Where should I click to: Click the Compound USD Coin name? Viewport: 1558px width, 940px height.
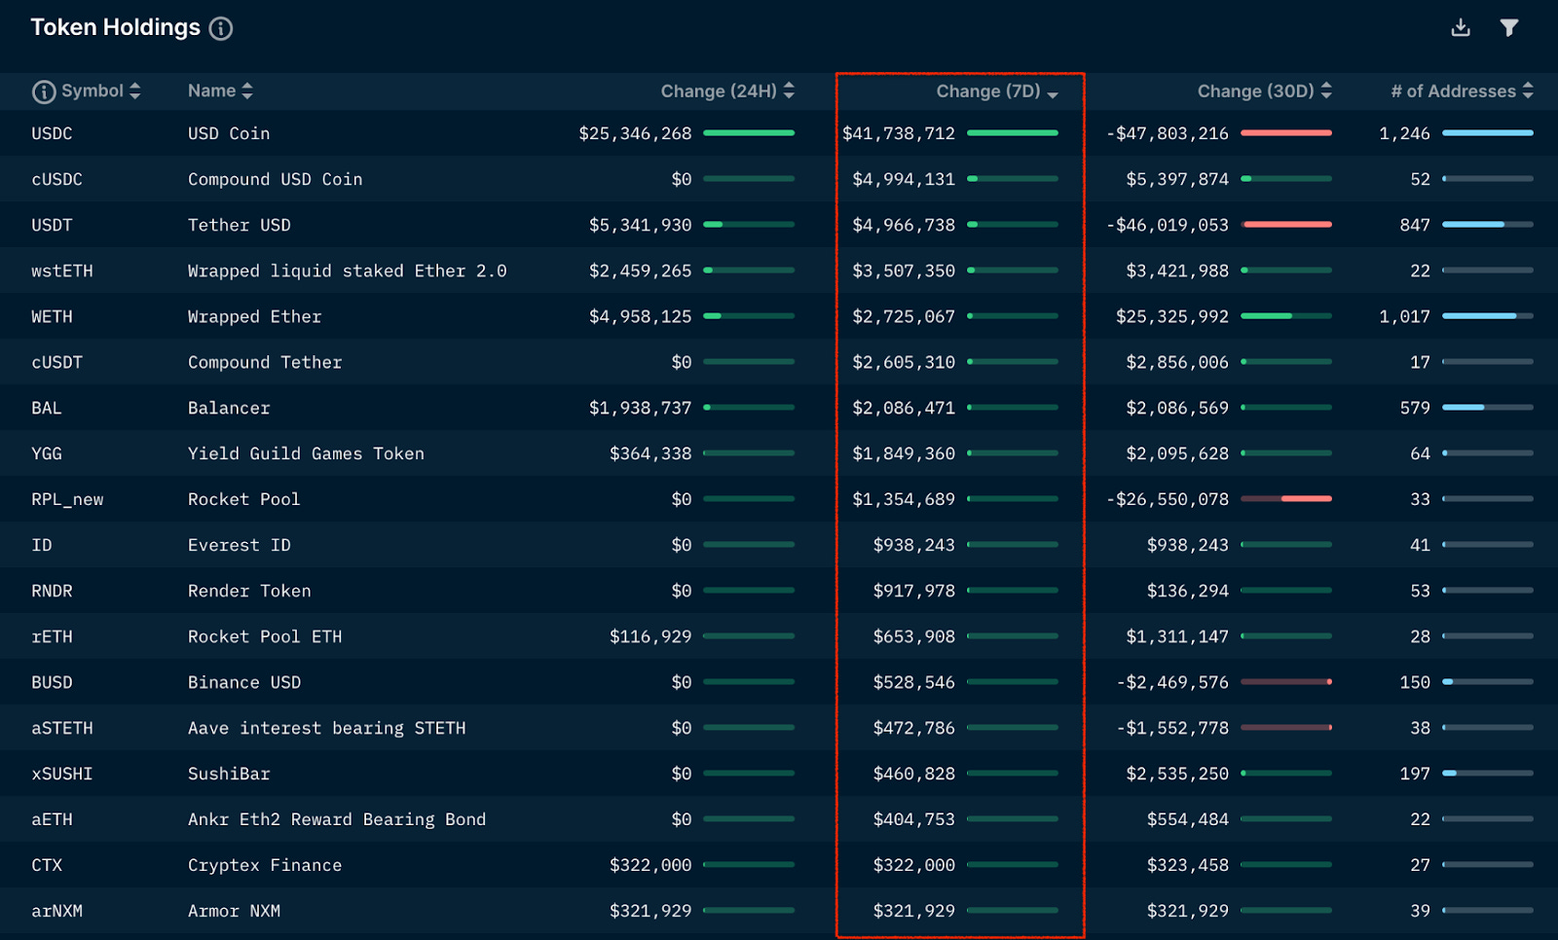276,179
